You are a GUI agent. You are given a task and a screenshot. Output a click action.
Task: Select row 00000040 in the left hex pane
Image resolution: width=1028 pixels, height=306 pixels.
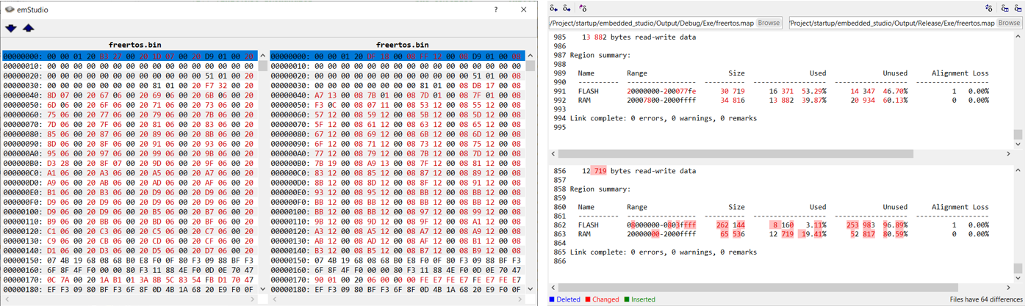click(x=129, y=95)
